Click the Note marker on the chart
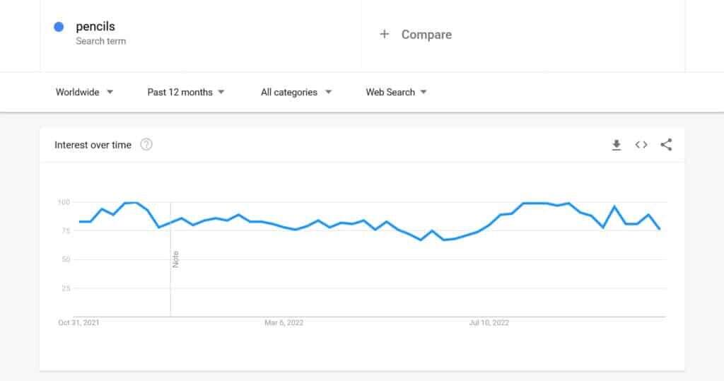The image size is (724, 381). (176, 259)
